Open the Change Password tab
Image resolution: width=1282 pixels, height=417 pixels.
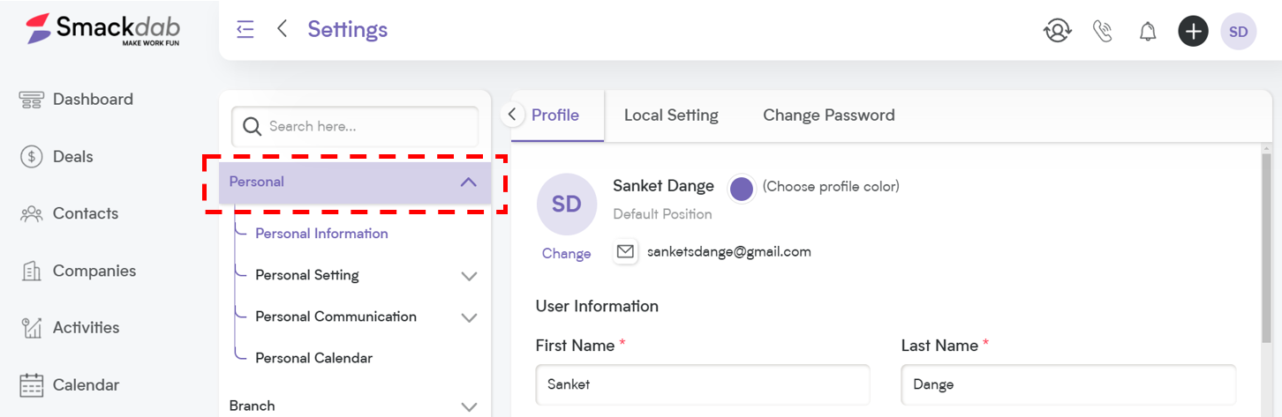(x=828, y=115)
